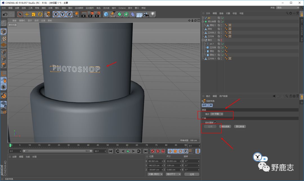
Task: Open the 模拟 menu in menu bar
Action: (57, 8)
